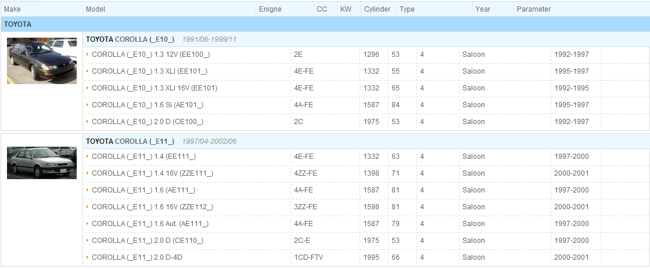The image size is (650, 269).
Task: Click the CC column header
Action: (322, 9)
